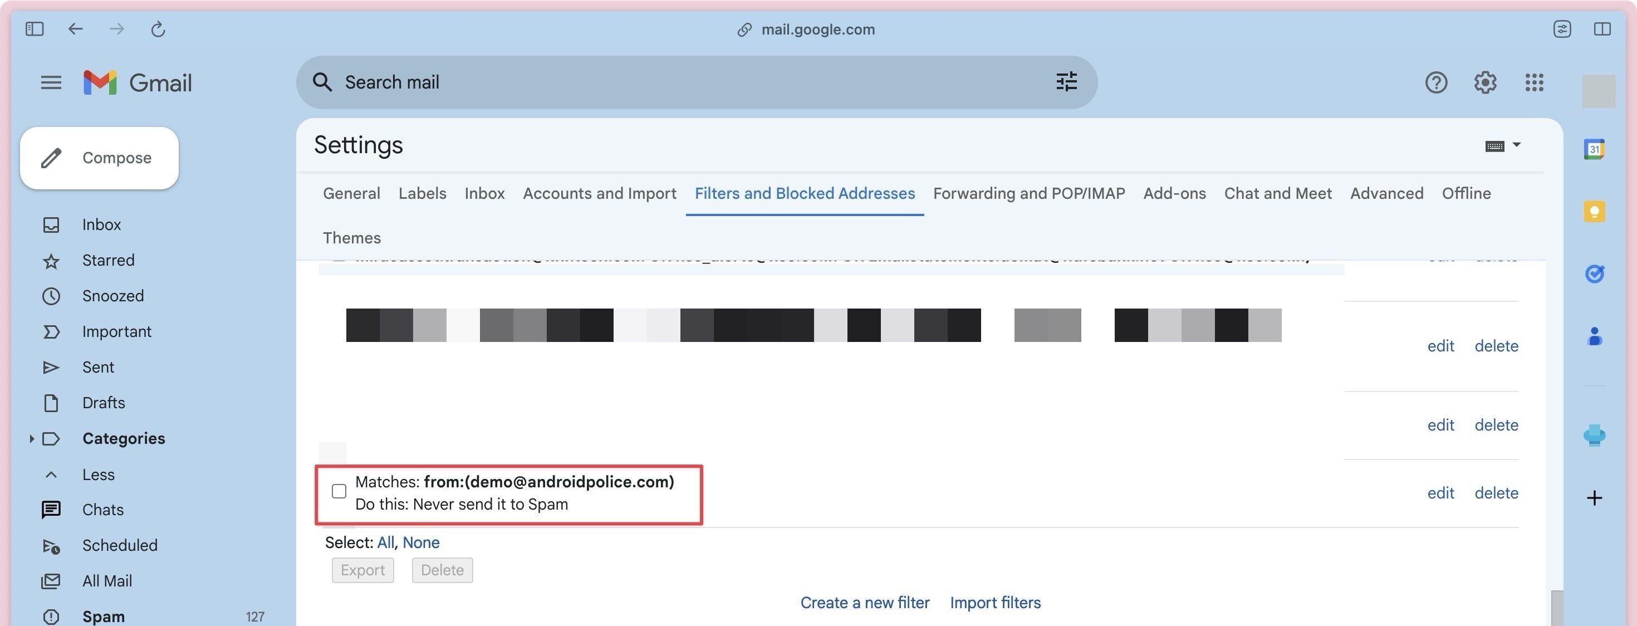Reload the page with refresh icon
1637x626 pixels.
(158, 28)
